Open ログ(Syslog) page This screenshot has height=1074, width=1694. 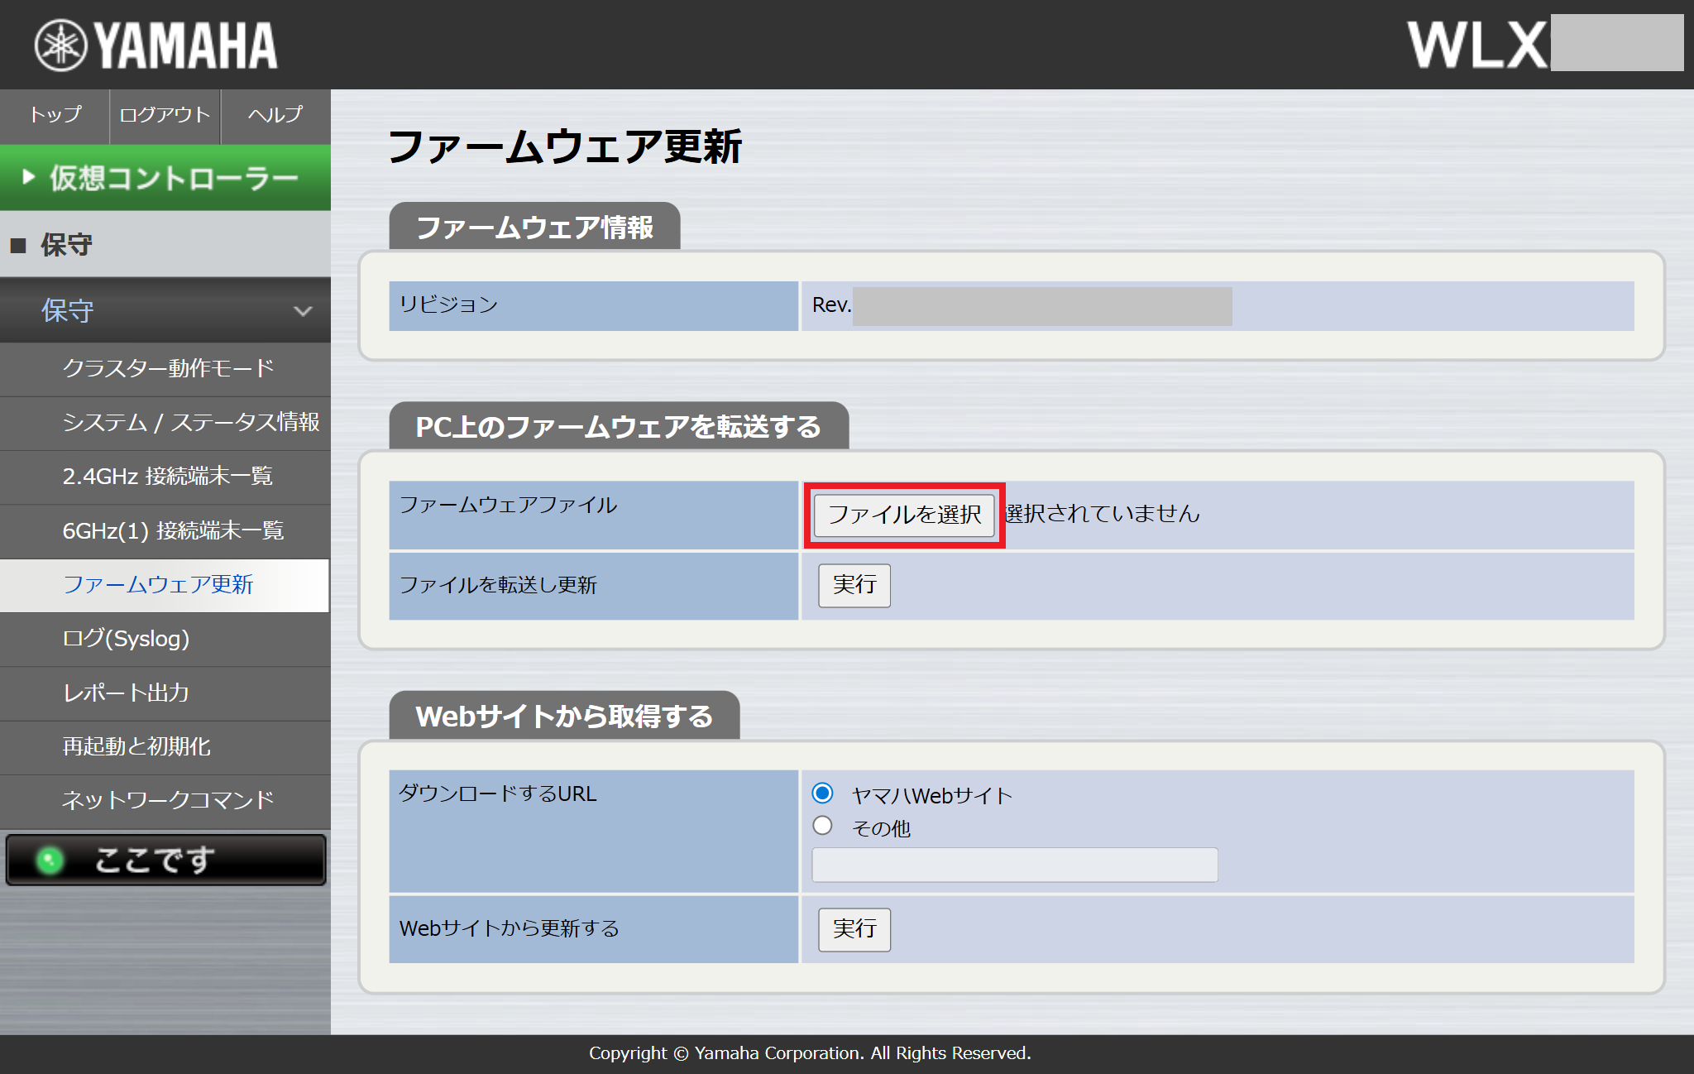pos(165,639)
